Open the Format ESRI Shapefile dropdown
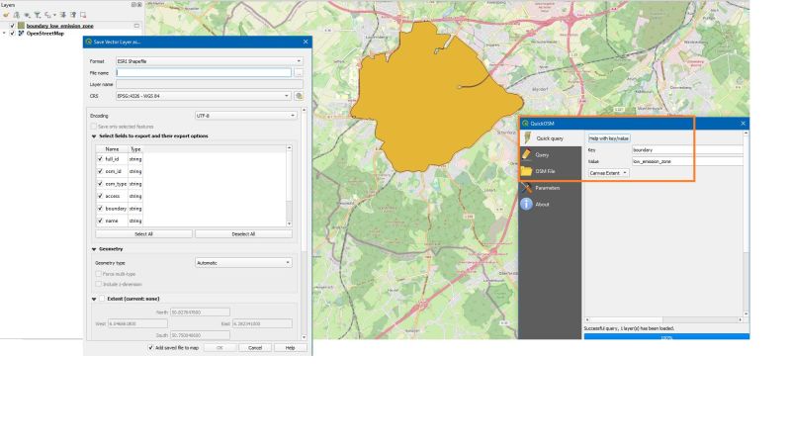Image resolution: width=791 pixels, height=445 pixels. click(210, 61)
